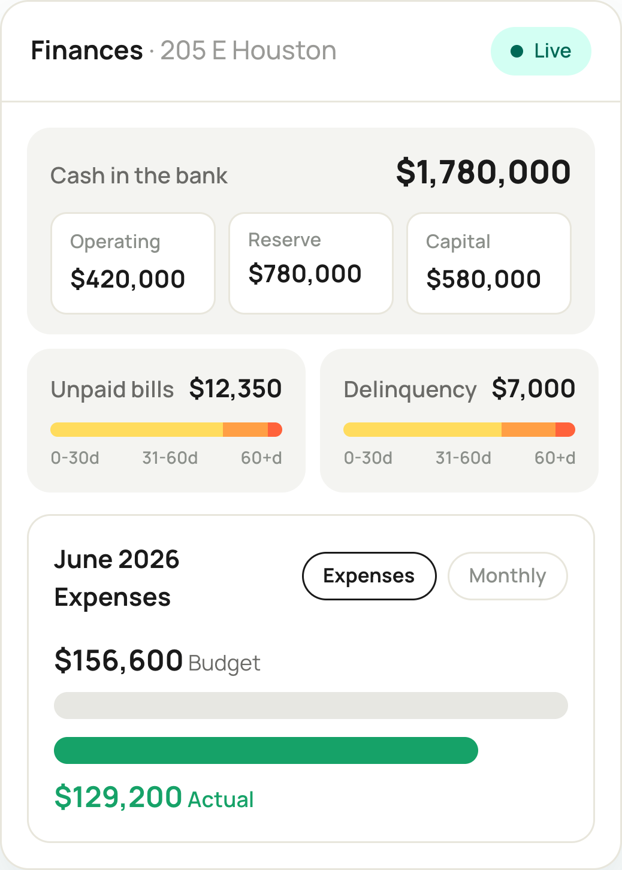The height and width of the screenshot is (870, 622).
Task: Click the orange 31-60d segment of Delinquency
Action: (529, 430)
